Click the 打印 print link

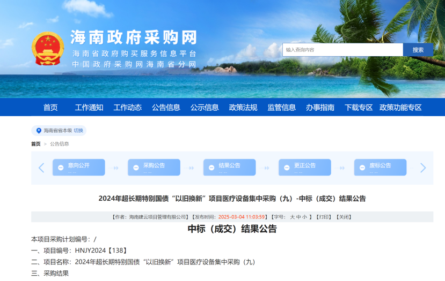click(x=324, y=217)
